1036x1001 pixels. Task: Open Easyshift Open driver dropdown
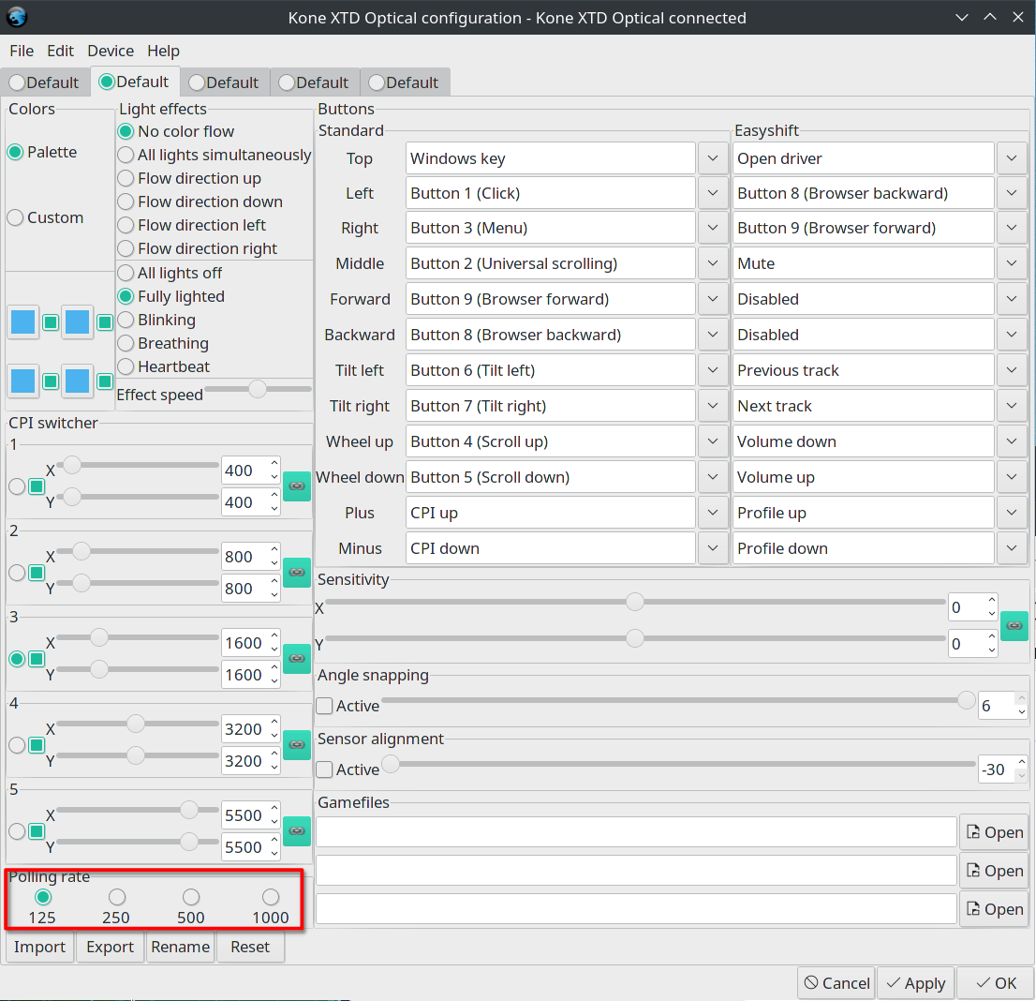click(x=1012, y=158)
